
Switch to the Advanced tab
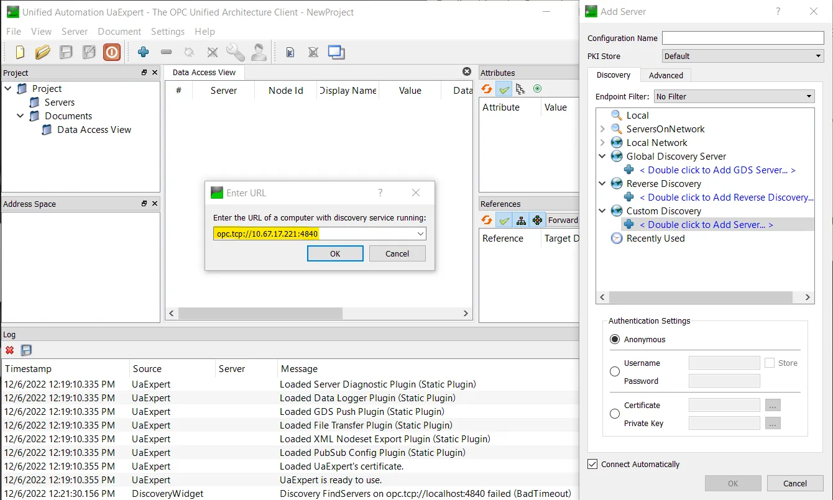(x=666, y=75)
